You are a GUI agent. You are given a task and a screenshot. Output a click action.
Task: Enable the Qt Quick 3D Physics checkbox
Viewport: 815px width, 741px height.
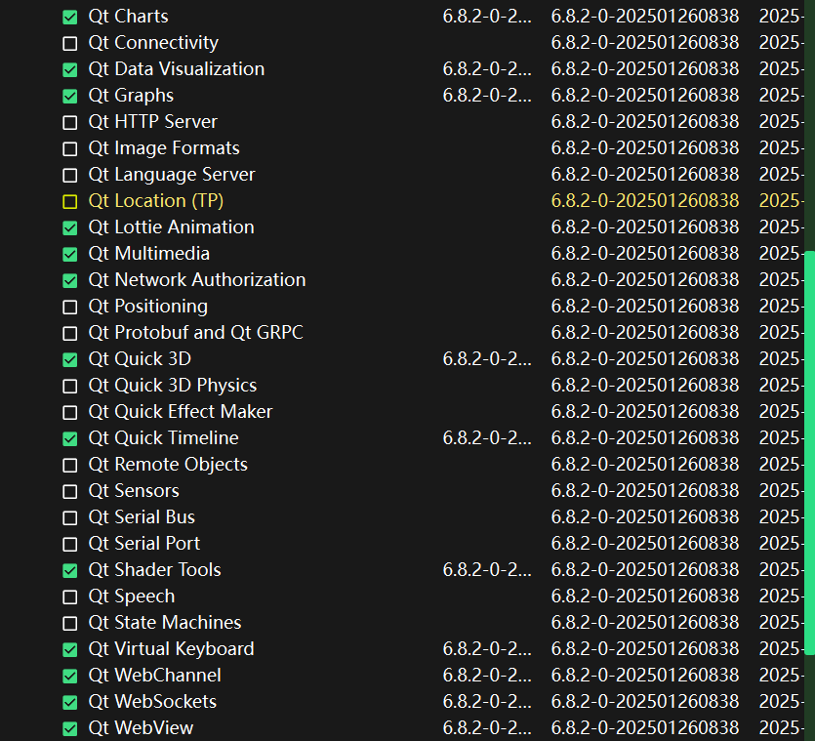69,387
